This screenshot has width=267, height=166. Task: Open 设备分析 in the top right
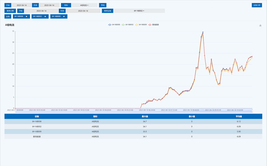click(x=257, y=5)
